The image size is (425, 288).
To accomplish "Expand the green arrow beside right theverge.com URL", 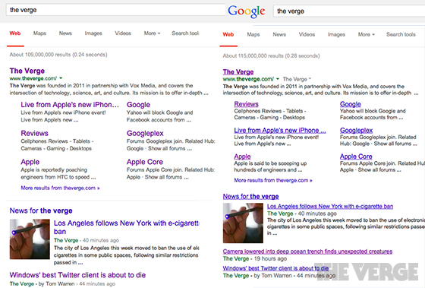I will point(278,79).
